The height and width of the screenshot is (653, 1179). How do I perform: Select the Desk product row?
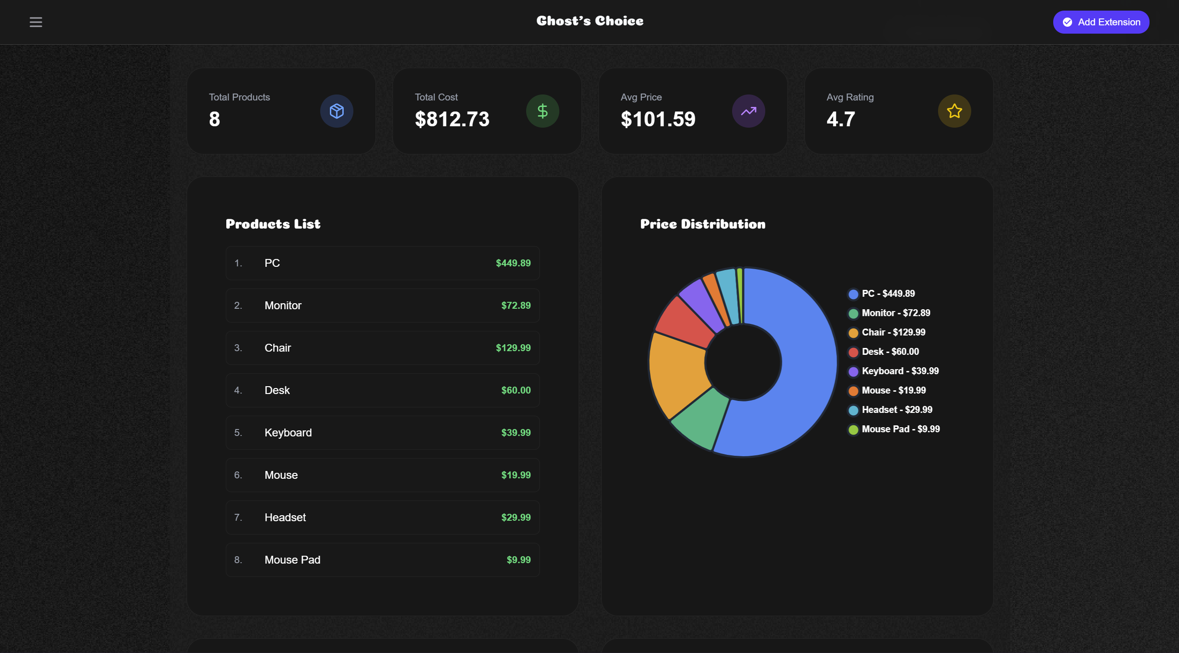tap(382, 390)
